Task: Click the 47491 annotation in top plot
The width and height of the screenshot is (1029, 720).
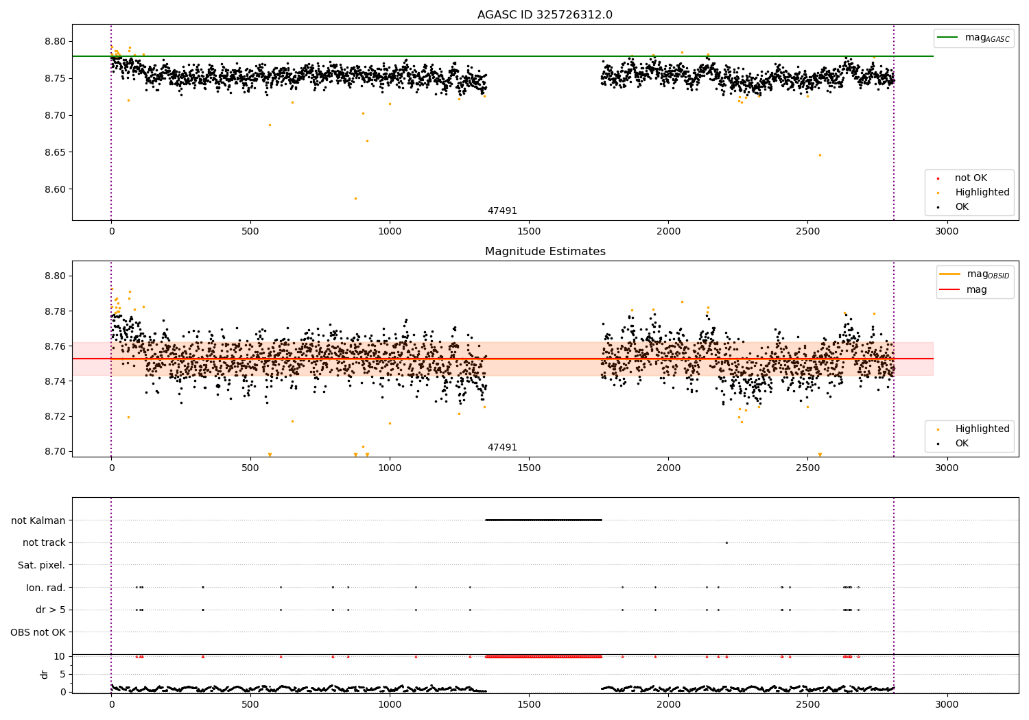Action: click(502, 211)
